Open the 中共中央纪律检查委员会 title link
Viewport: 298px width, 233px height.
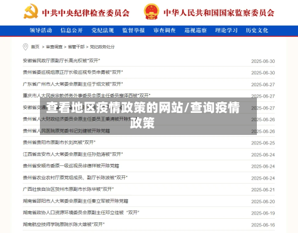[86, 13]
